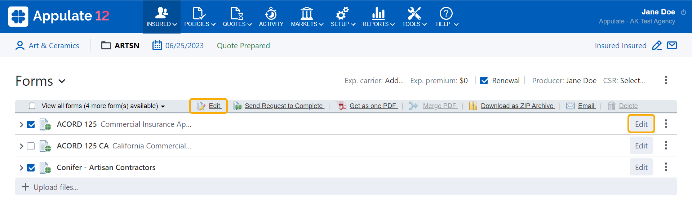Click the calendar date icon
The width and height of the screenshot is (692, 205).
click(157, 45)
